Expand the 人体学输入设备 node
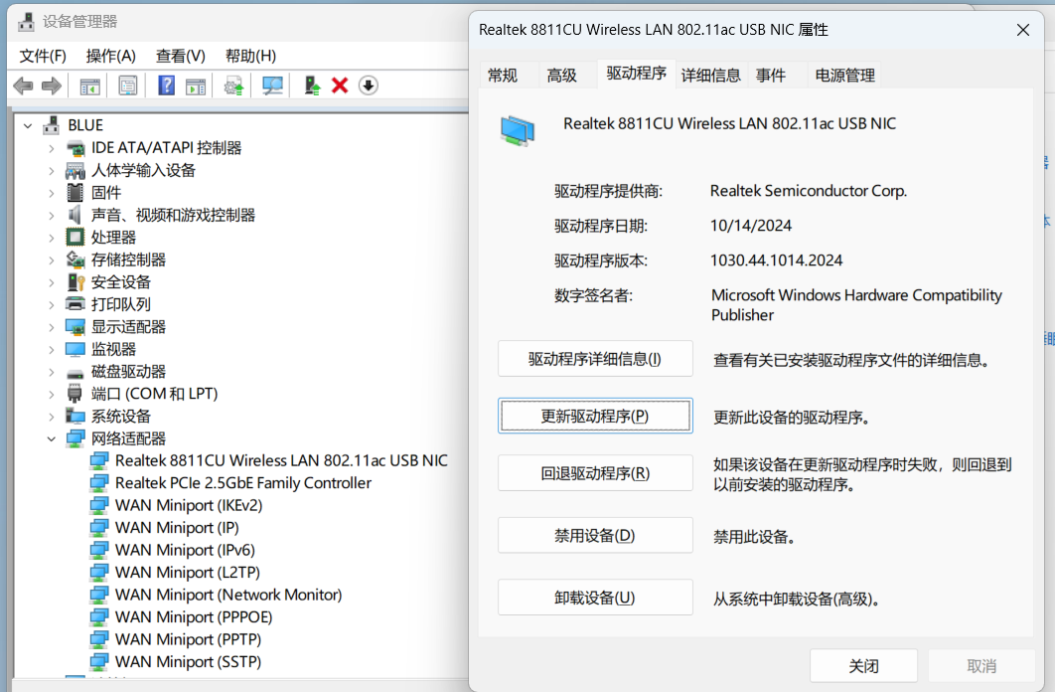Image resolution: width=1055 pixels, height=692 pixels. 51,170
